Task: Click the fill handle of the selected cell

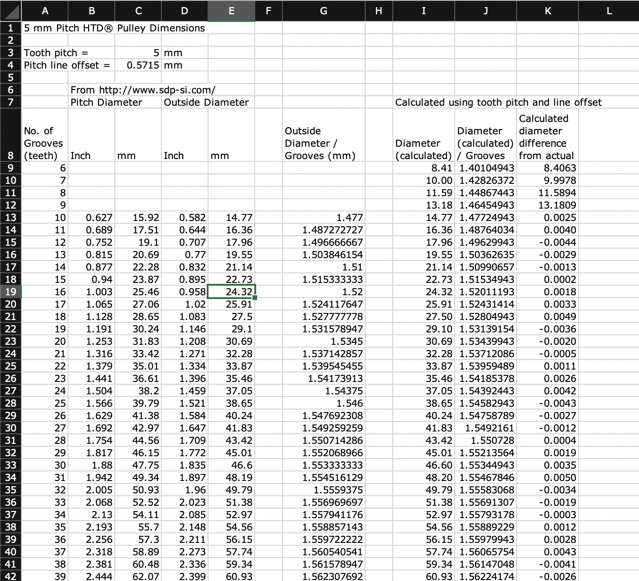Action: (255, 298)
